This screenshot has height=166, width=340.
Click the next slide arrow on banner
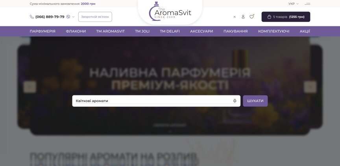[310, 87]
